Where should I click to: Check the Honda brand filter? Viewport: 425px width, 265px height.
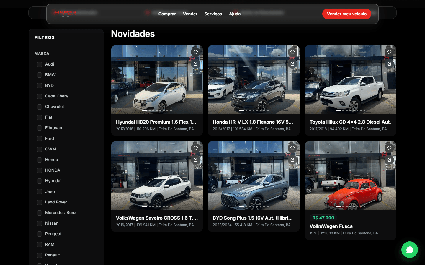(x=40, y=160)
